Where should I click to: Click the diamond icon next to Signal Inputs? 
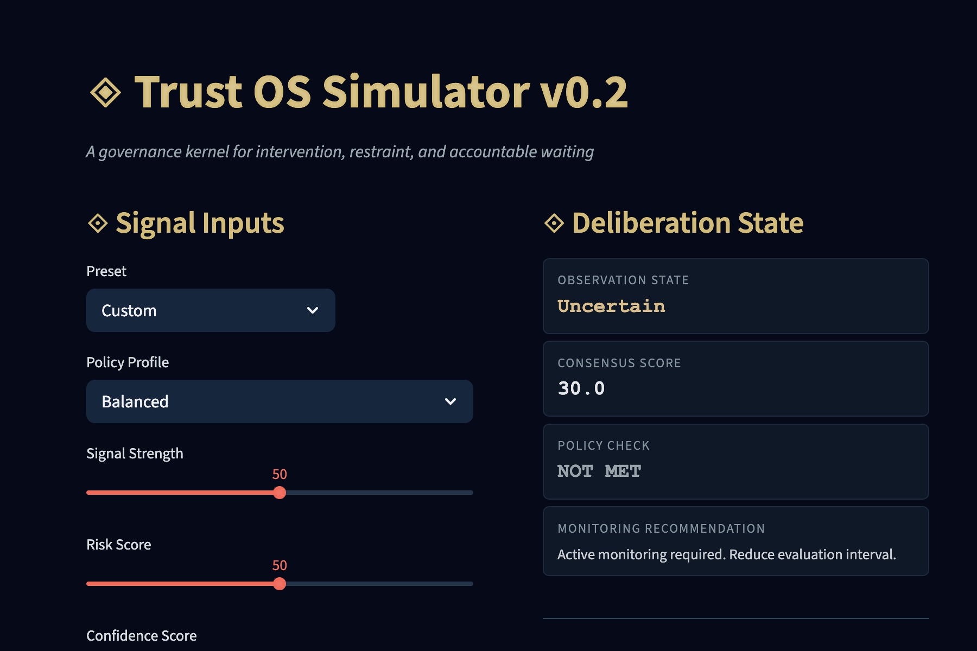(98, 223)
